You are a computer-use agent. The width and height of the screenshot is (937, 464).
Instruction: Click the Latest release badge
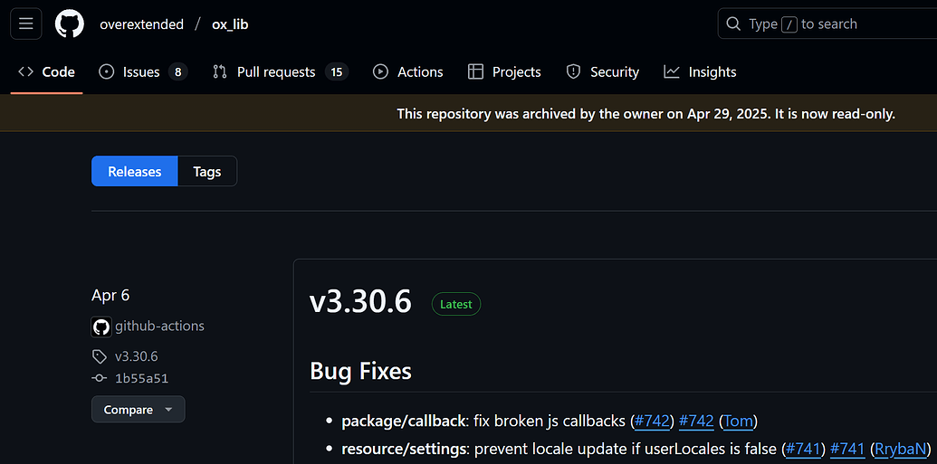tap(456, 304)
